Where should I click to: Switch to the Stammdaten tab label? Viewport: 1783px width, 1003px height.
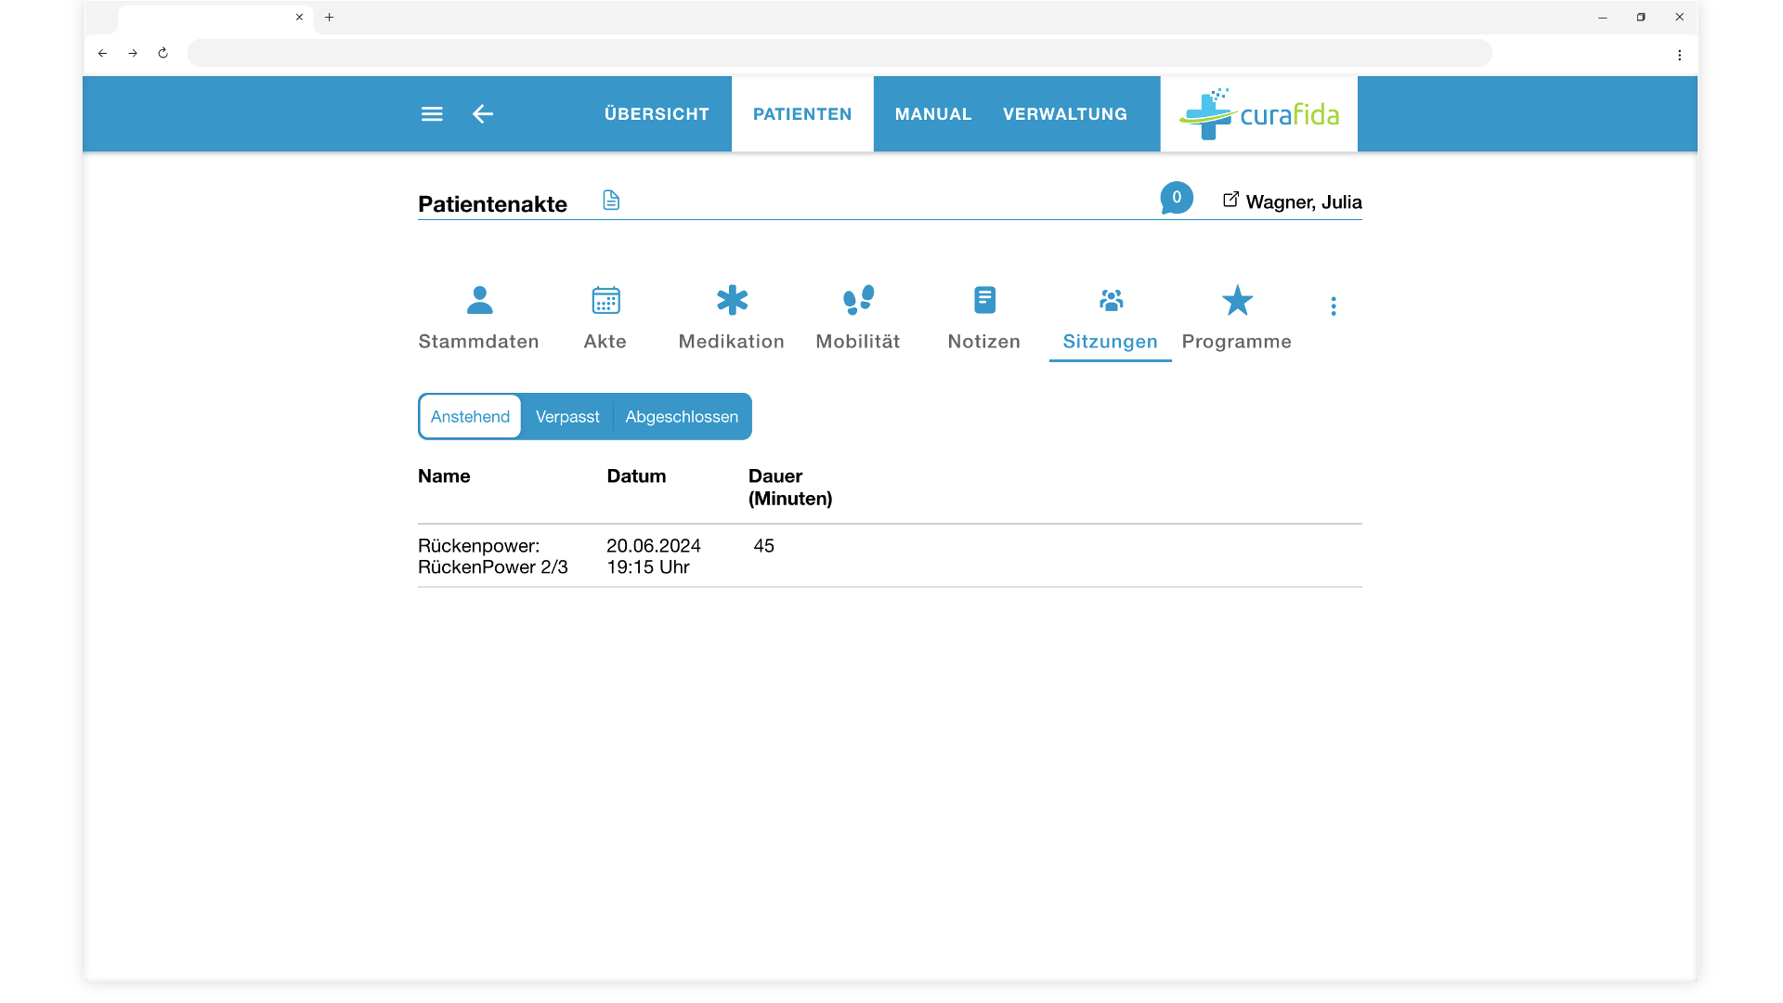(479, 342)
